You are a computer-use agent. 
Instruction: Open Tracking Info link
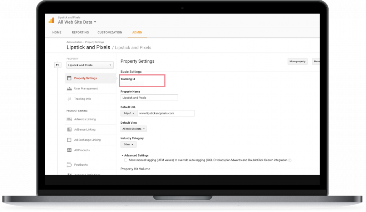[83, 99]
